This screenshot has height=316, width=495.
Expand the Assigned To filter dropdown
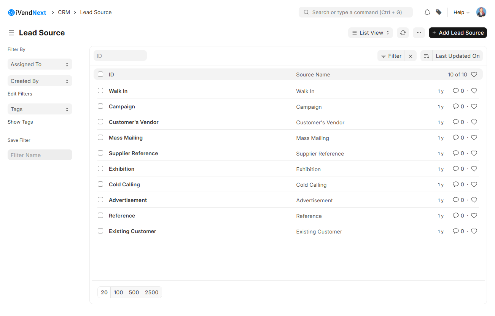tap(40, 64)
